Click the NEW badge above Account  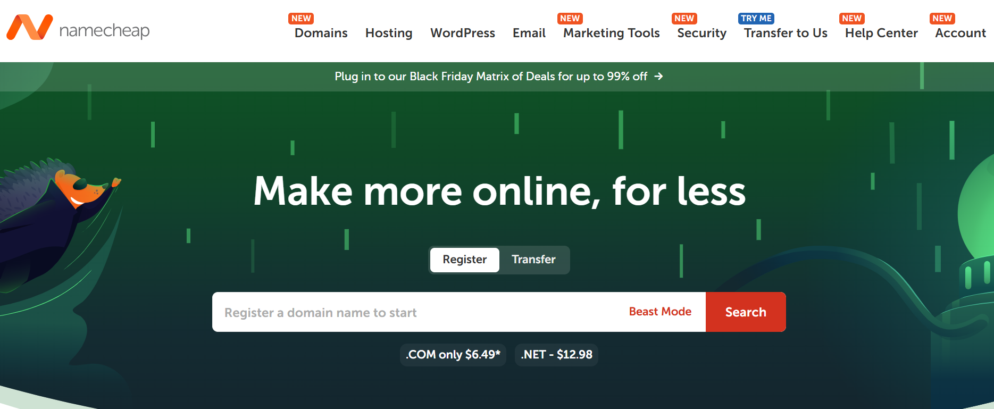[942, 19]
